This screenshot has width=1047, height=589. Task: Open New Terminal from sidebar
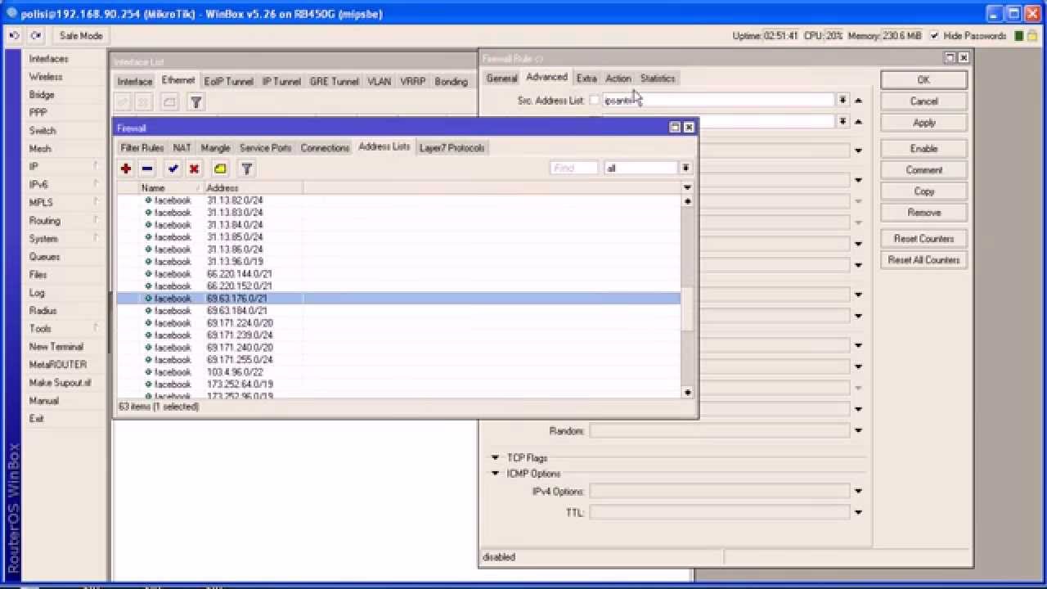(x=56, y=347)
